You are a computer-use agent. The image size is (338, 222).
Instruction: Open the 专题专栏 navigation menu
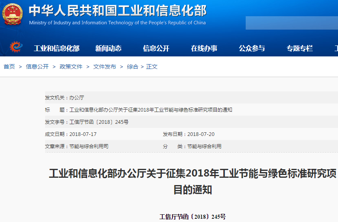pyautogui.click(x=300, y=48)
